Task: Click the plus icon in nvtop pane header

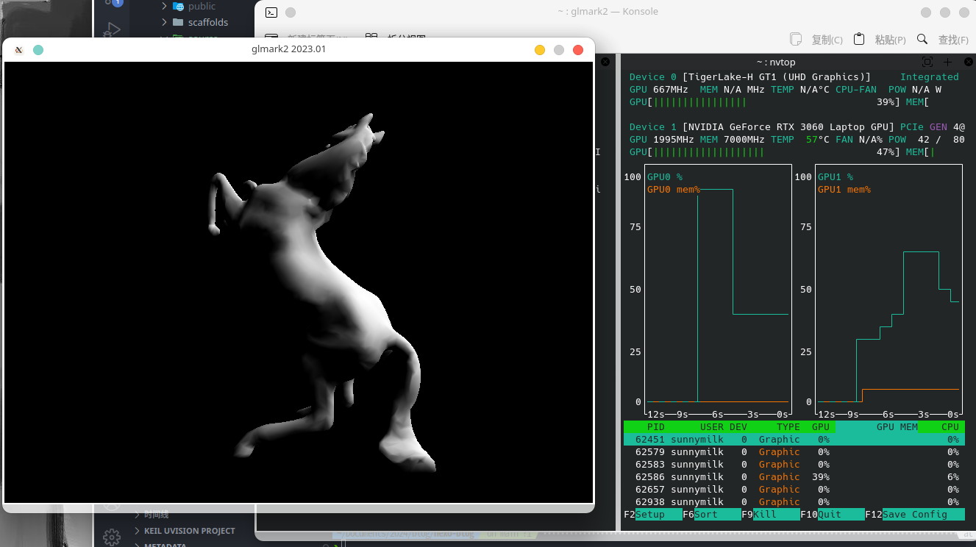Action: pos(948,62)
